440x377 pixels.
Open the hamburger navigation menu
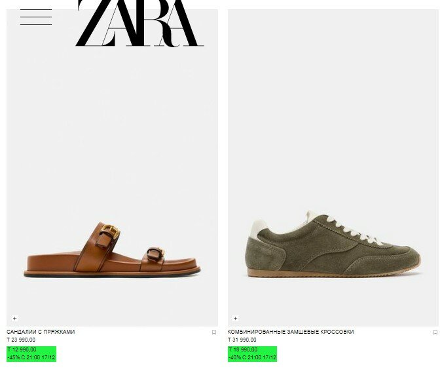pyautogui.click(x=36, y=17)
